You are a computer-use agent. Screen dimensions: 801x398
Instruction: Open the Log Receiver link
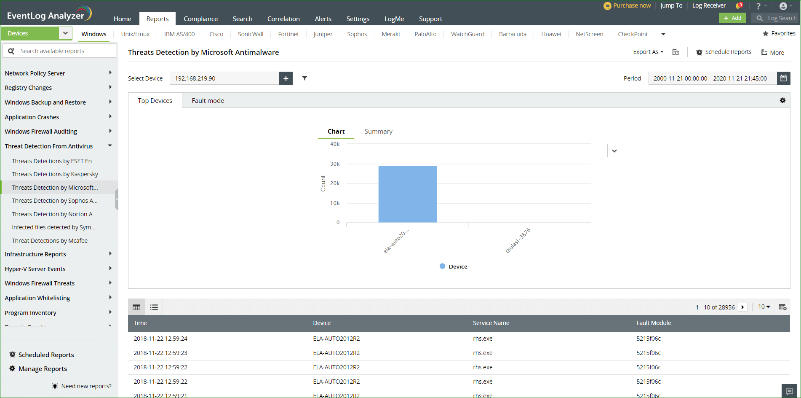709,5
